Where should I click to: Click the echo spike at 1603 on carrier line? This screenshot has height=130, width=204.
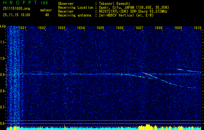point(65,75)
